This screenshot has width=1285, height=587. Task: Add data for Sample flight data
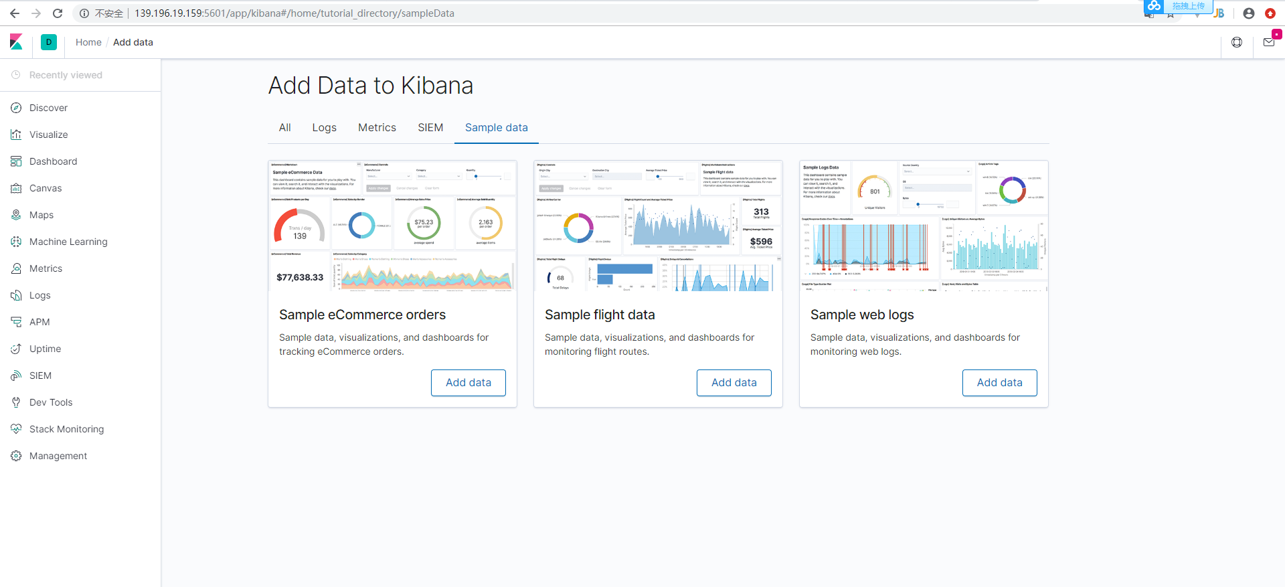(734, 383)
